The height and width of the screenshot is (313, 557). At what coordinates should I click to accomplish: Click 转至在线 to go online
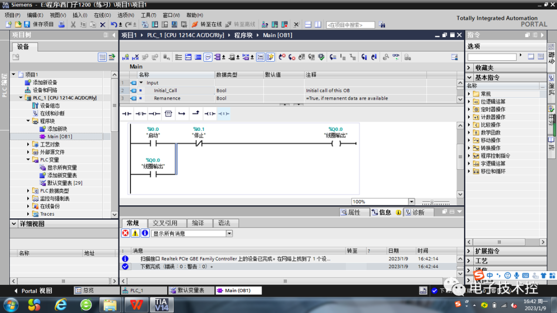(x=207, y=25)
